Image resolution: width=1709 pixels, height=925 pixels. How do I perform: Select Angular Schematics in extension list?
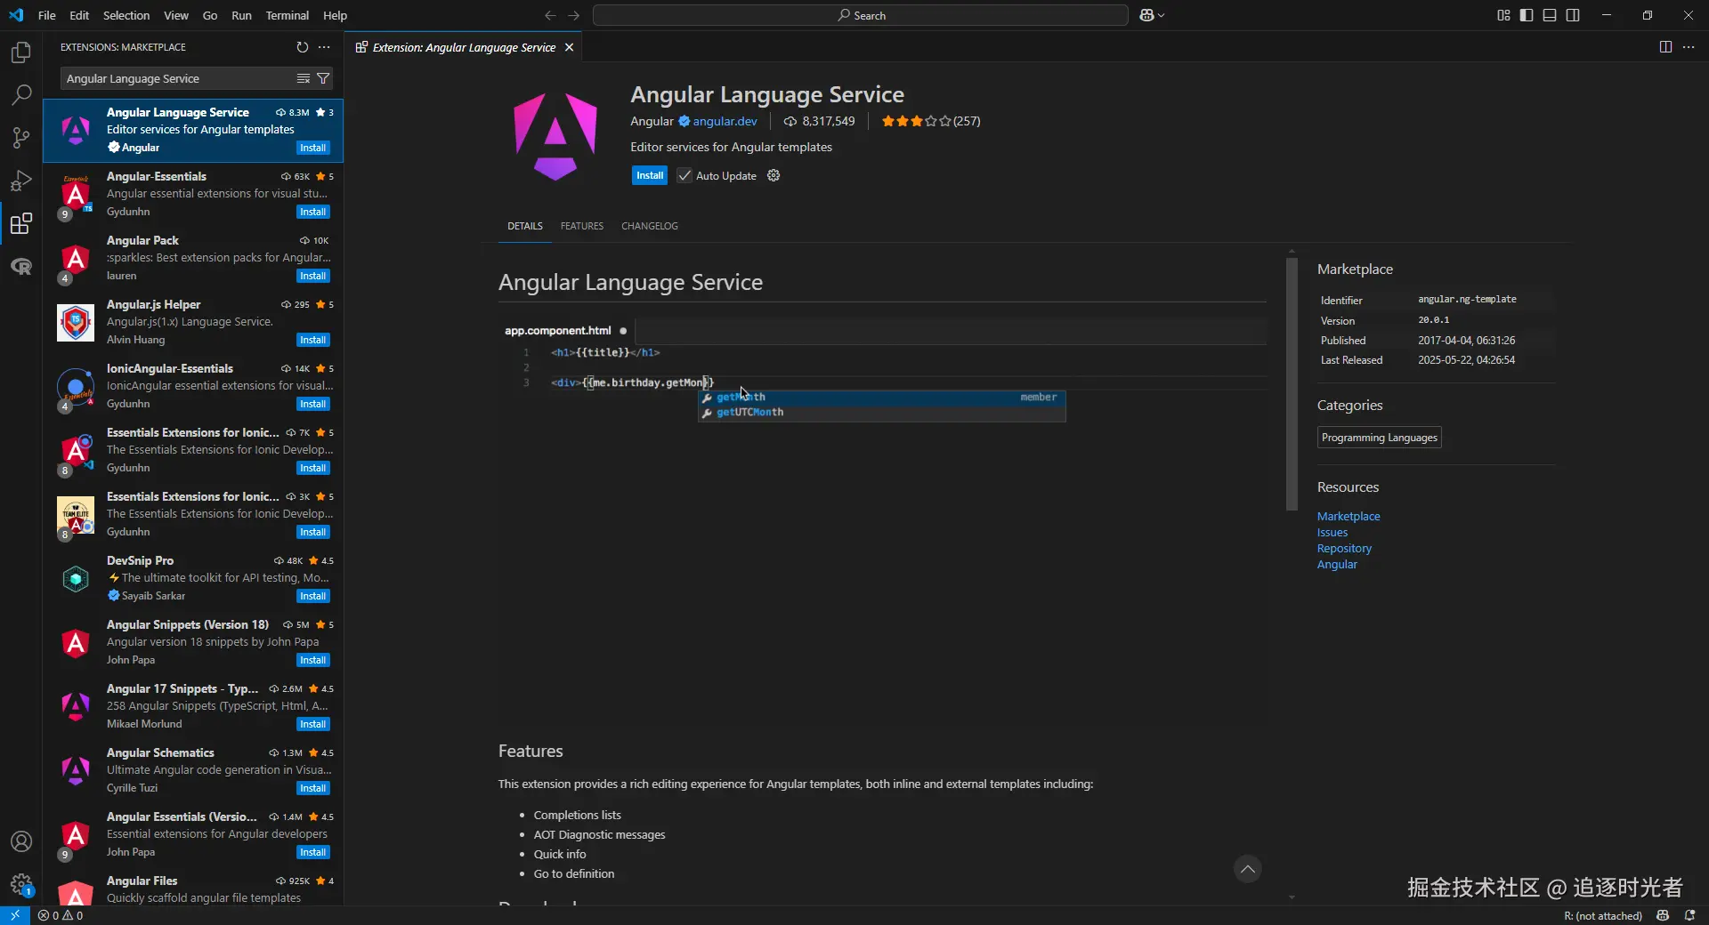click(x=193, y=770)
